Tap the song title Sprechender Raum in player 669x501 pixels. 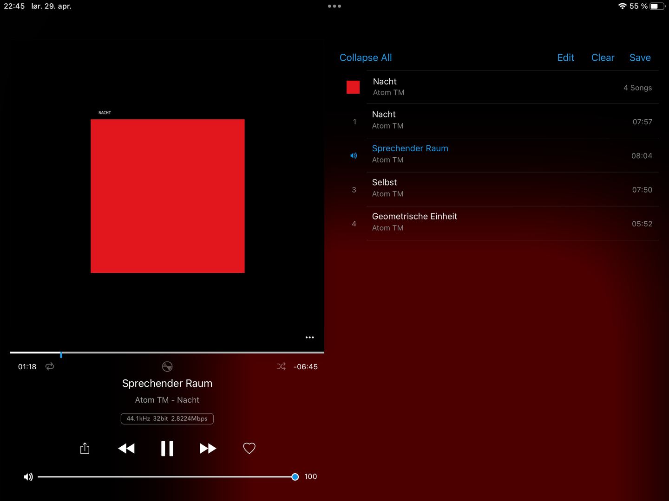pos(167,383)
